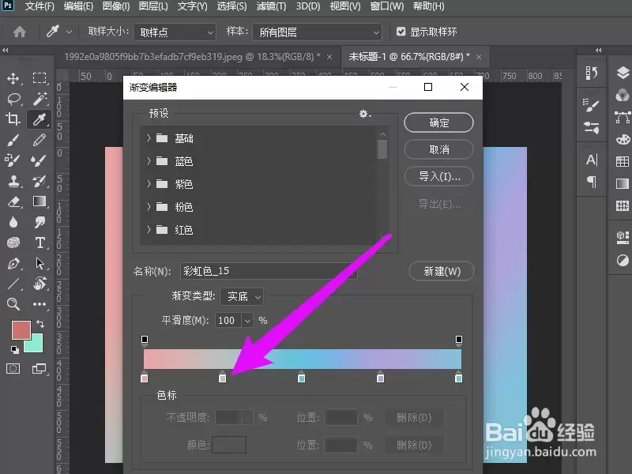Select the Horizontal Type tool
The height and width of the screenshot is (474, 632).
(39, 243)
